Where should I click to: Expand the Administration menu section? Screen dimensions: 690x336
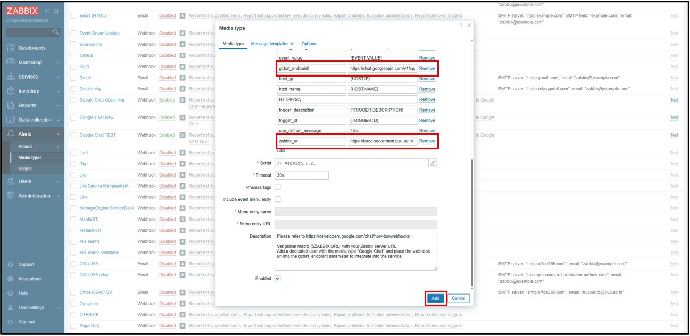tap(35, 196)
